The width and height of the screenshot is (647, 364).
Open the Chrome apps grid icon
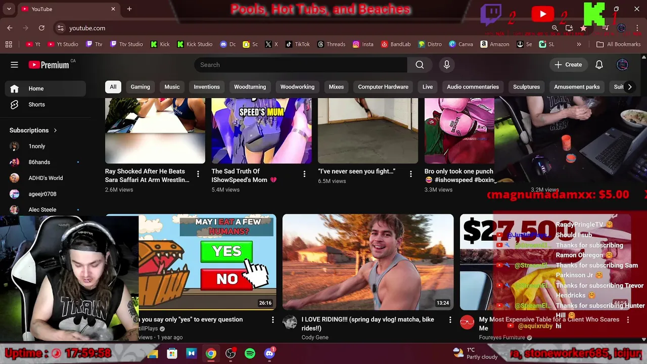pos(9,44)
